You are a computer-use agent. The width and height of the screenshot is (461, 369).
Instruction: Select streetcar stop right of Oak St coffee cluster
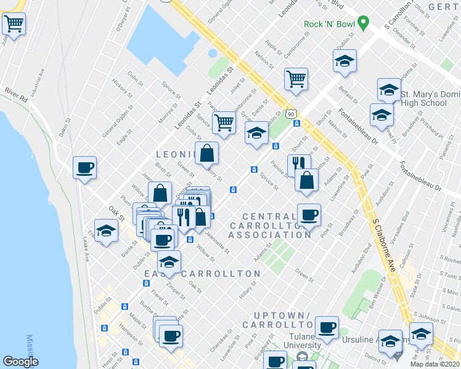coord(190,239)
